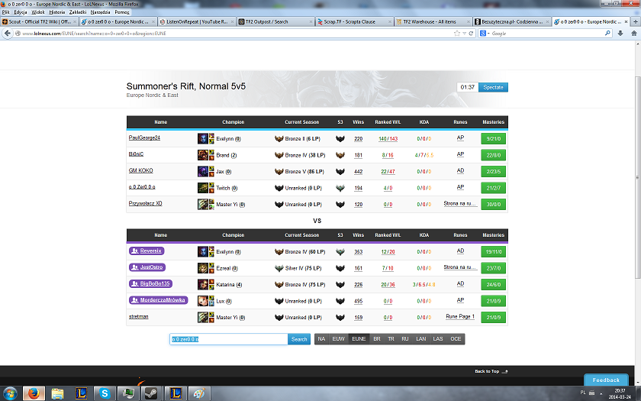This screenshot has width=641, height=401.
Task: Open Firefox from the taskbar
Action: click(34, 393)
